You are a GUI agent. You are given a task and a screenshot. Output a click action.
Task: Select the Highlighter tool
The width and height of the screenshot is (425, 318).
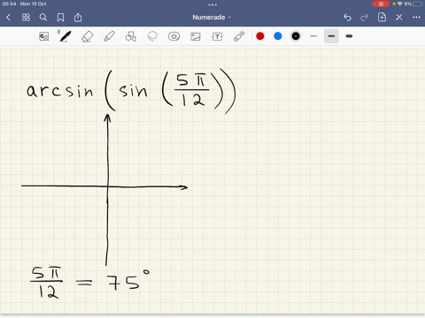coord(109,36)
